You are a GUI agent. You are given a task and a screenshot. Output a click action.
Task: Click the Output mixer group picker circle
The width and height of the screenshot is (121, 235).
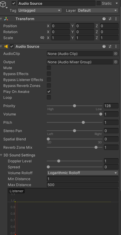click(x=116, y=62)
